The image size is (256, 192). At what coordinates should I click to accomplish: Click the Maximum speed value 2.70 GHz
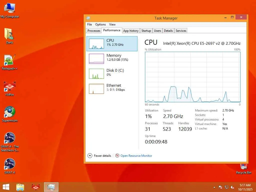pos(228,110)
